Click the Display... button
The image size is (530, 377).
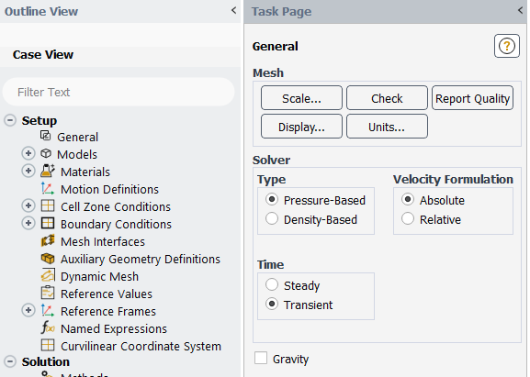tap(301, 127)
